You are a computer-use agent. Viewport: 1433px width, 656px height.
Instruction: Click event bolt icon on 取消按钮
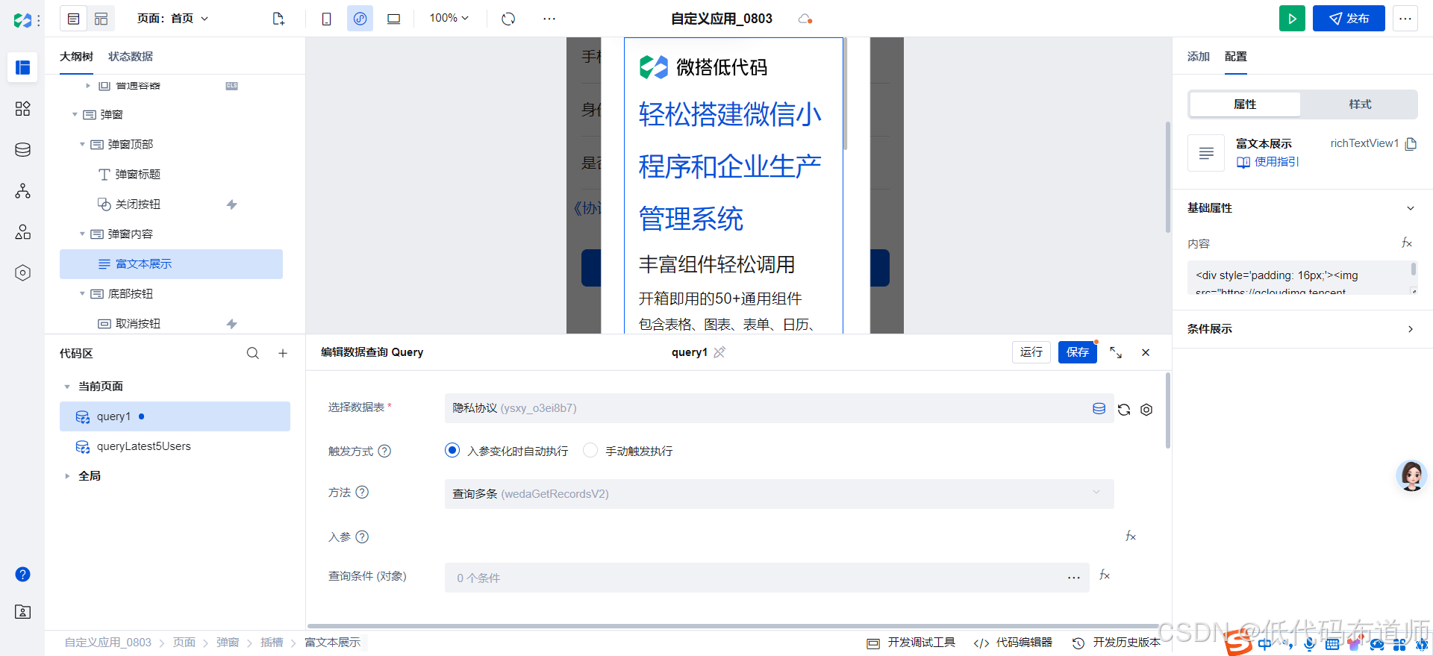231,324
